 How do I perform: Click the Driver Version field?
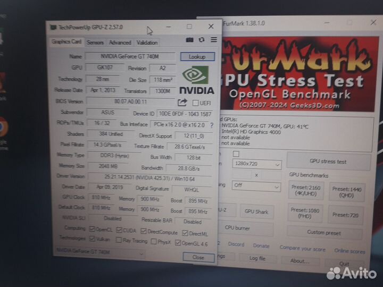149,179
